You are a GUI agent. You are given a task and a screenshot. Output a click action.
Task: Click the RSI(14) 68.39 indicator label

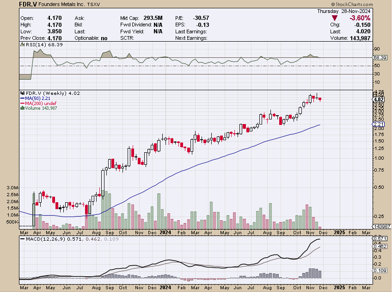click(44, 44)
